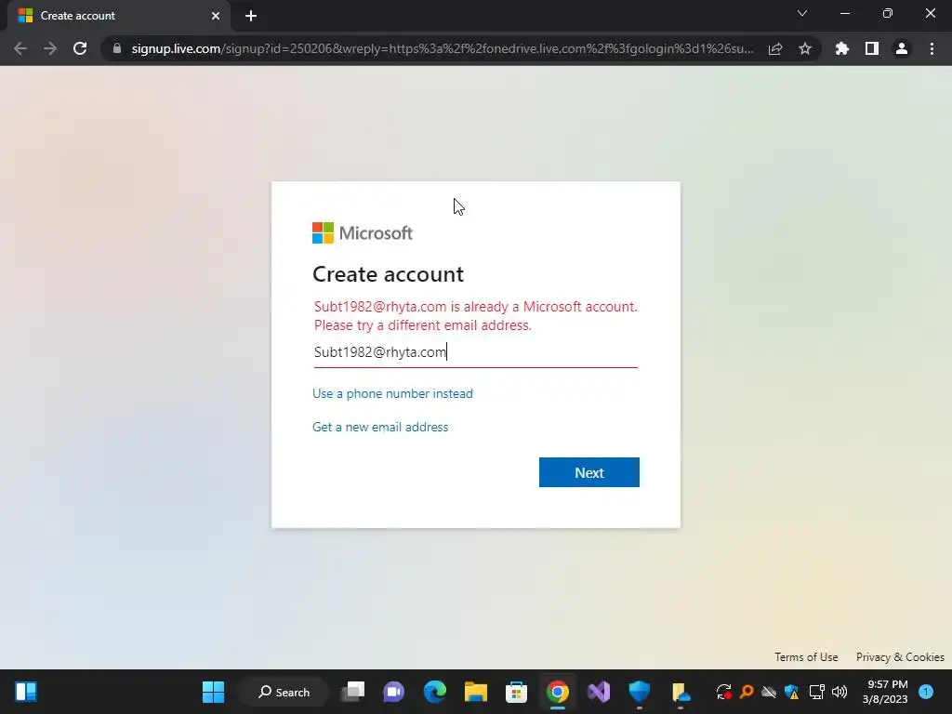Open Visual Studio from the taskbar
This screenshot has width=952, height=714.
point(599,692)
